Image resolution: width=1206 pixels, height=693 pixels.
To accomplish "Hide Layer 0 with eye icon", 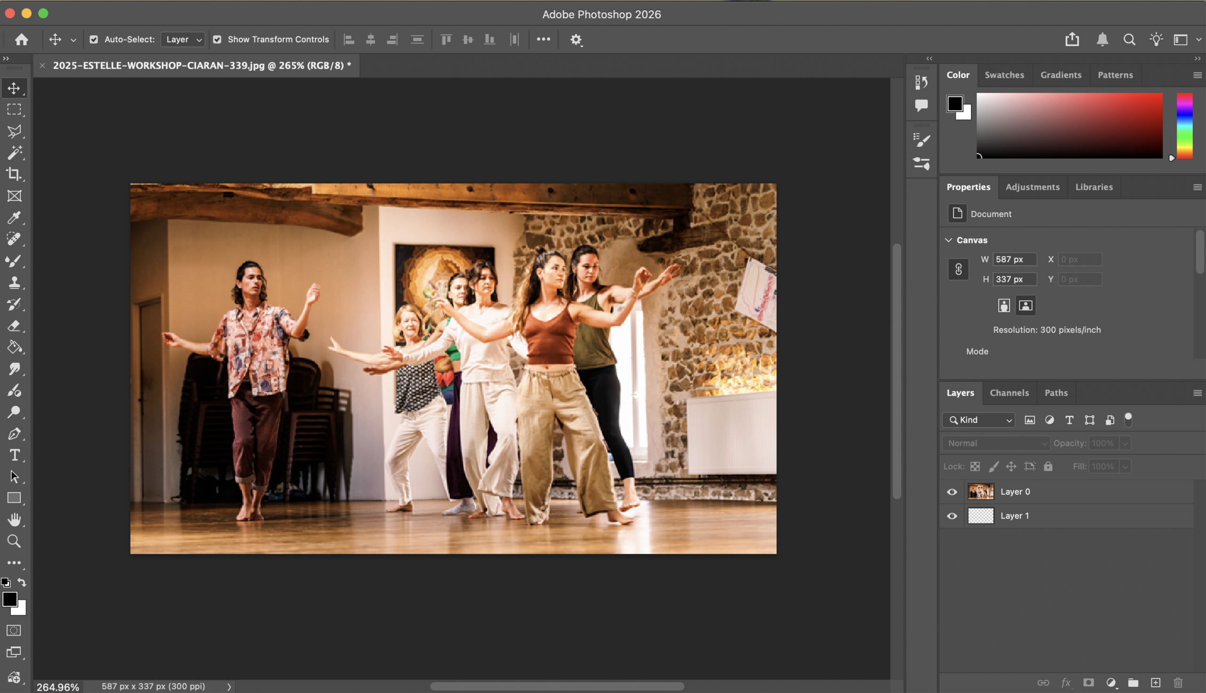I will click(952, 492).
